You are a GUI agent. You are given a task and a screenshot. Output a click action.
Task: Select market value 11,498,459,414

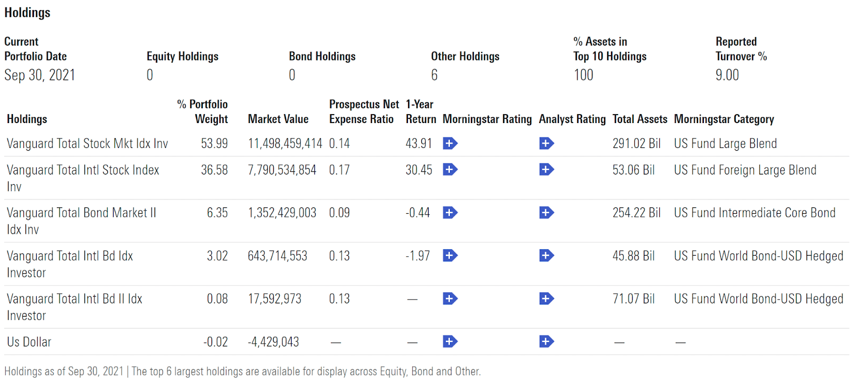click(x=285, y=144)
